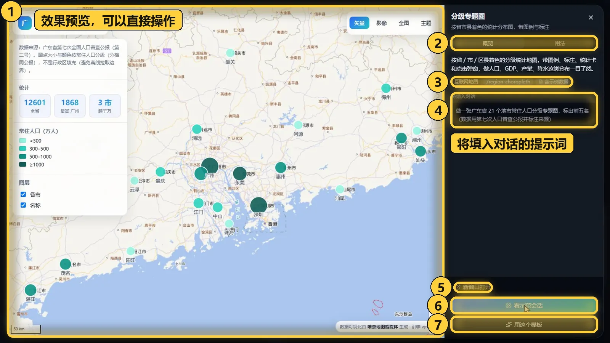Toggle the 名称 labels layer checkbox

click(x=23, y=205)
